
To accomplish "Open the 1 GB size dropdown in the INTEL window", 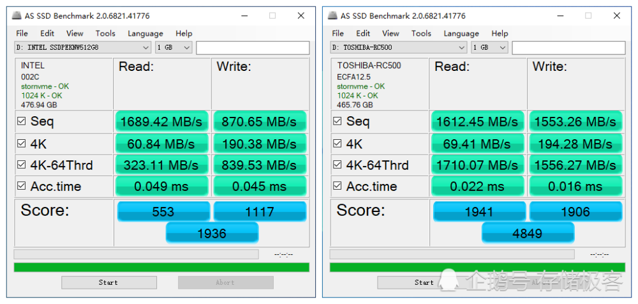I will (x=174, y=48).
